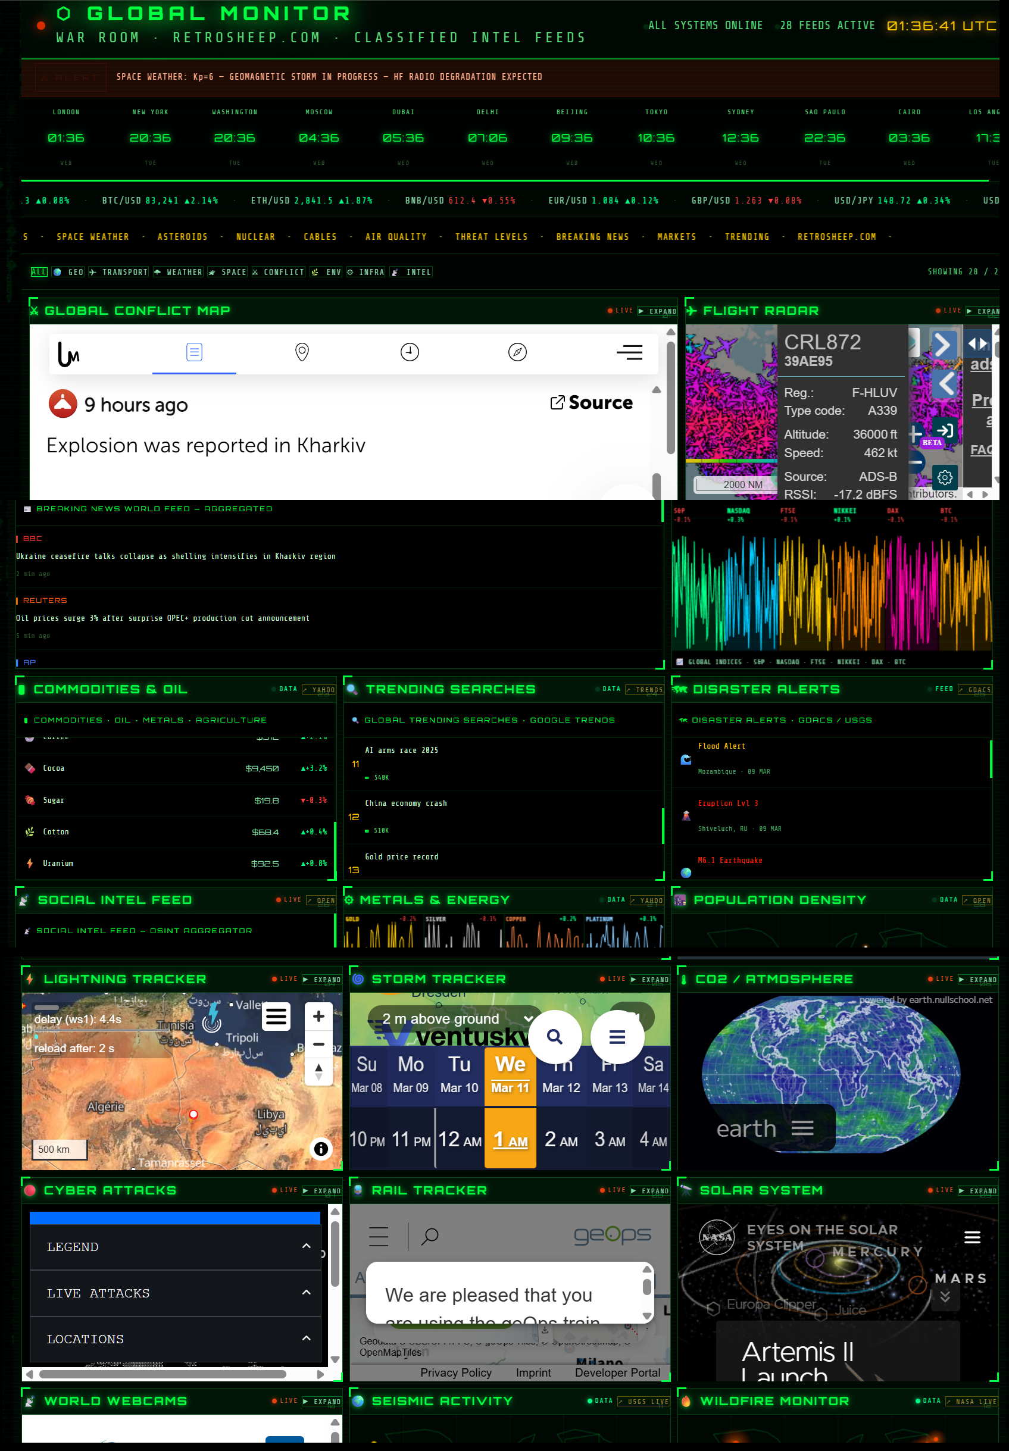Click the Ventusky search magnifier button
This screenshot has width=1009, height=1451.
tap(555, 1036)
